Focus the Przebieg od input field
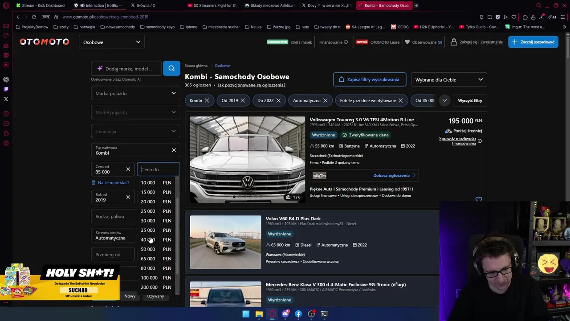 point(113,254)
